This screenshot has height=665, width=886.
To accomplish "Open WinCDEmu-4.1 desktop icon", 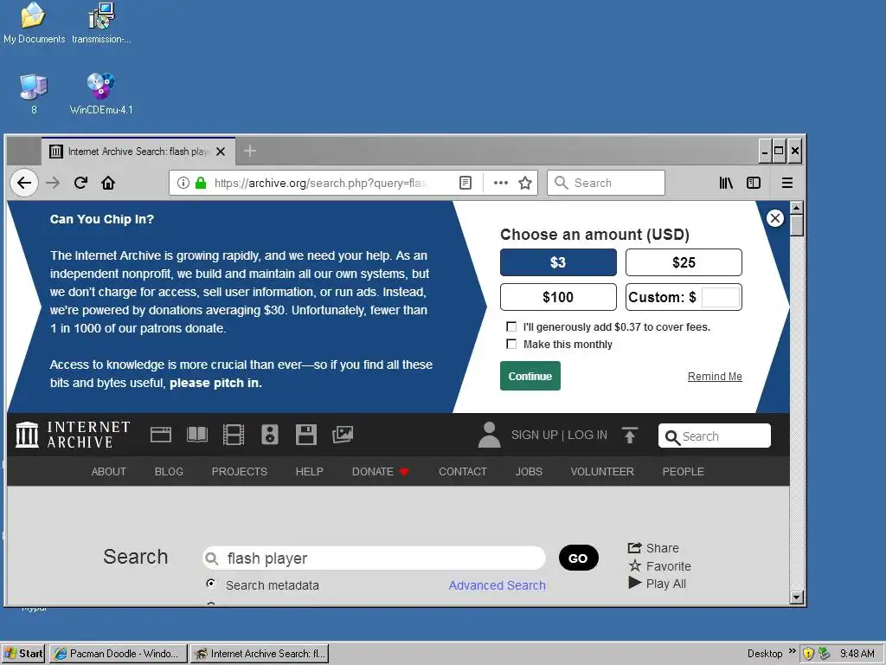I will pyautogui.click(x=101, y=94).
